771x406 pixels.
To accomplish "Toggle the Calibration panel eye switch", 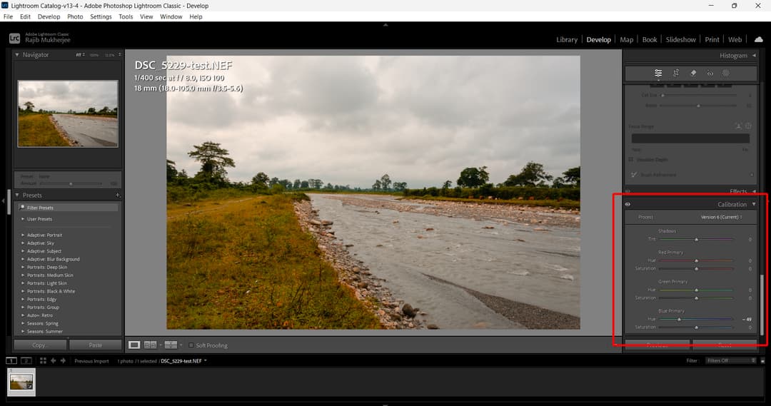I will point(628,205).
